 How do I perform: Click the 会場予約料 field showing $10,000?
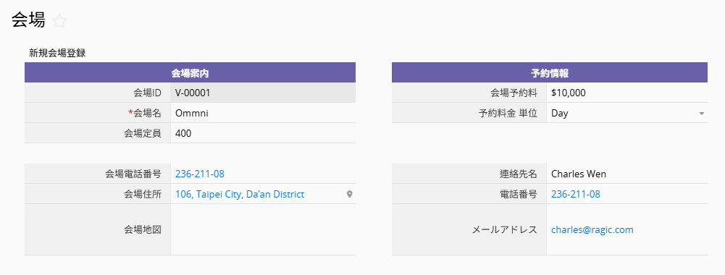[x=627, y=93]
